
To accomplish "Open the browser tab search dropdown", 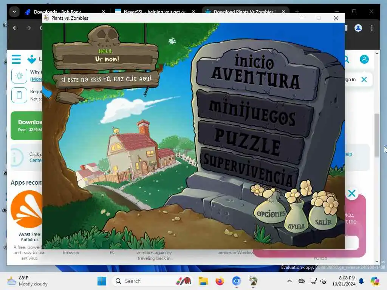I will coord(14,12).
